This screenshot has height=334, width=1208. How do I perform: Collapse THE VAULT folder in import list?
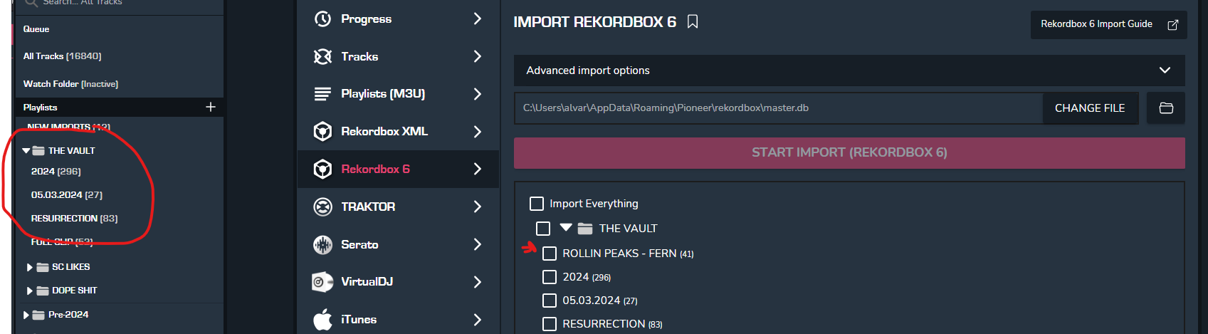click(x=566, y=228)
